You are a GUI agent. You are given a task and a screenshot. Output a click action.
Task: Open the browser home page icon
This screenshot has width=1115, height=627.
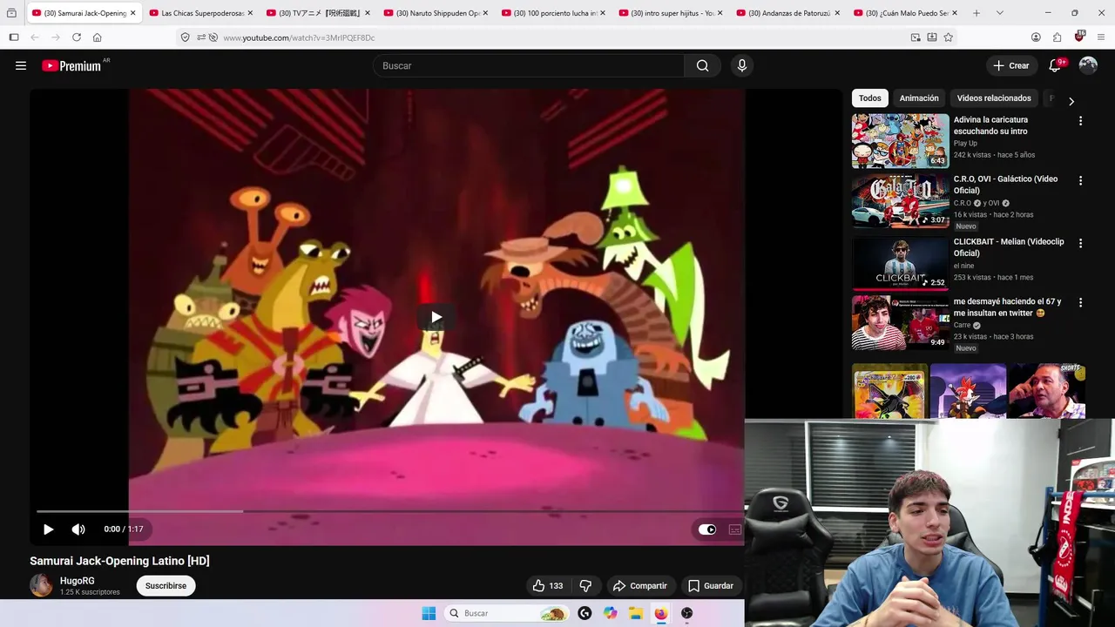click(x=98, y=37)
